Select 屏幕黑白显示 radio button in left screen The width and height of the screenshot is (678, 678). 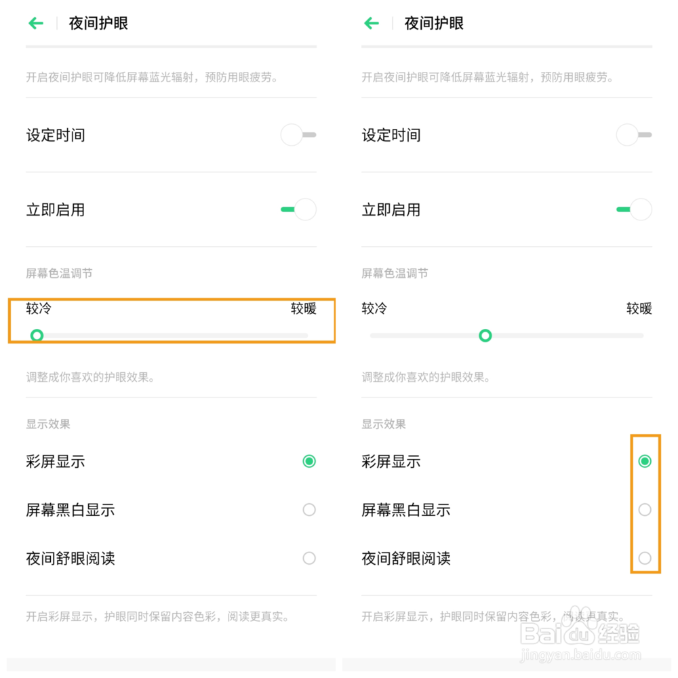309,510
